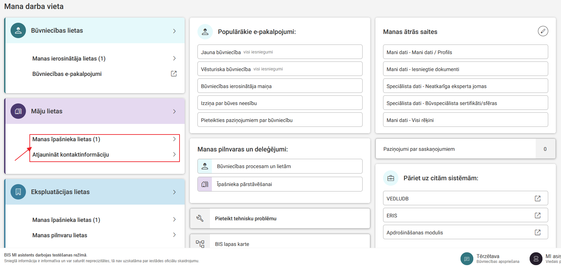Click the external link icon next to VEDLUDB
The image size is (561, 268).
click(538, 199)
